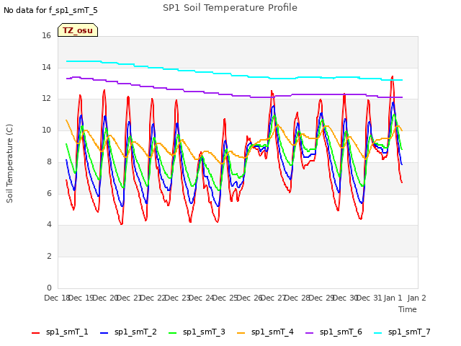Viewport: 461px width, 346px height.
Task: Click the green sp1_smT_3 legend swatch
Action: pos(173,333)
